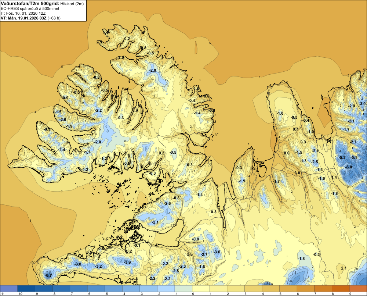Image resolution: width=367 pixels, height=296 pixels.
Task: Click the positive 2.1 temperature value
Action: [344, 268]
